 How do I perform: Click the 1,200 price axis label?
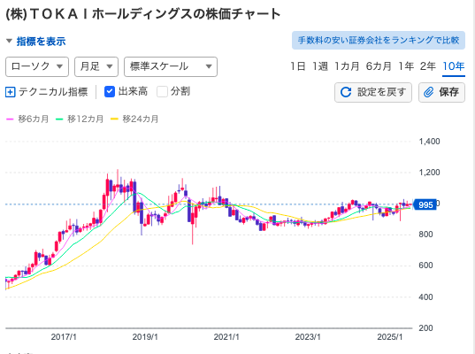(x=429, y=173)
